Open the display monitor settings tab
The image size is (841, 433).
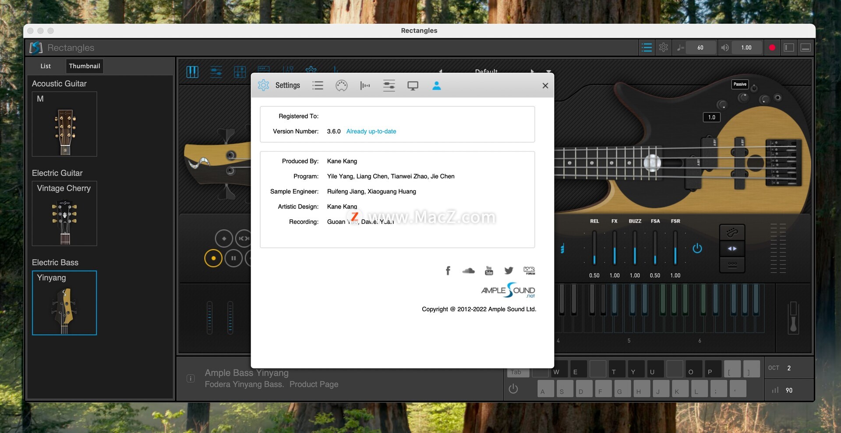tap(413, 85)
